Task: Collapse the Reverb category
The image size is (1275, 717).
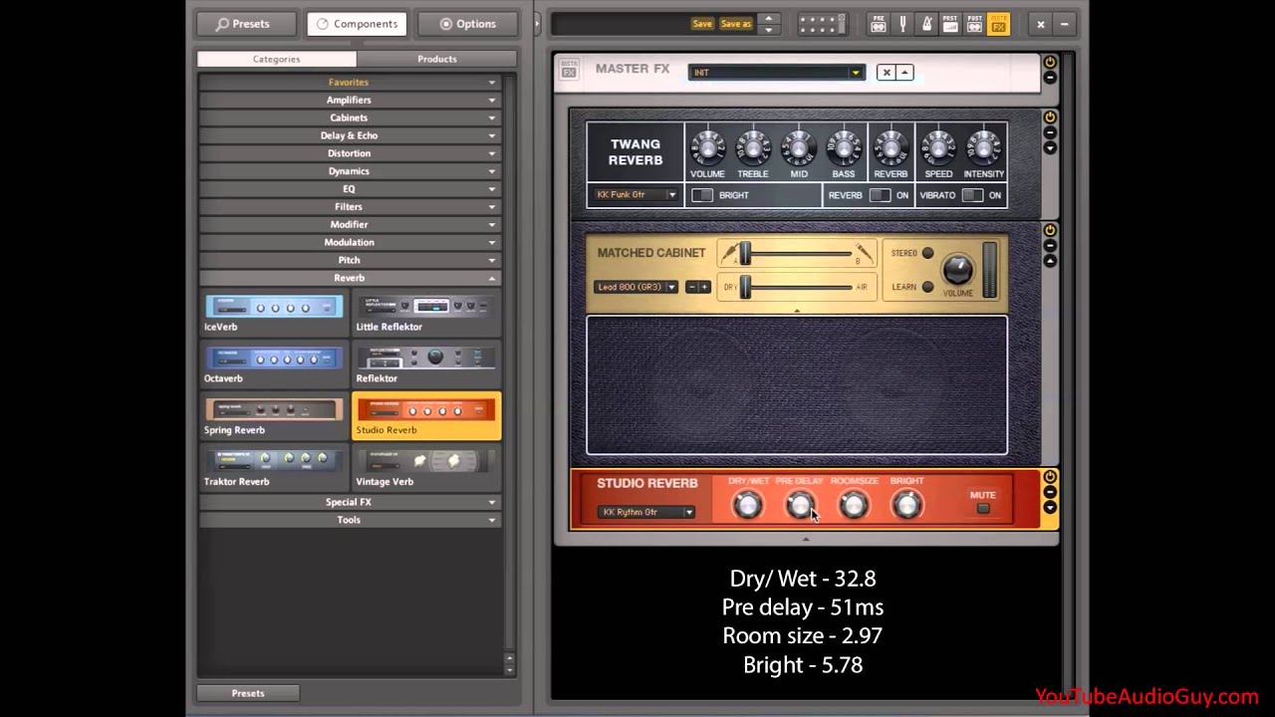Action: pyautogui.click(x=349, y=278)
